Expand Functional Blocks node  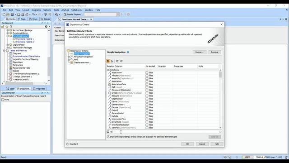8,33
